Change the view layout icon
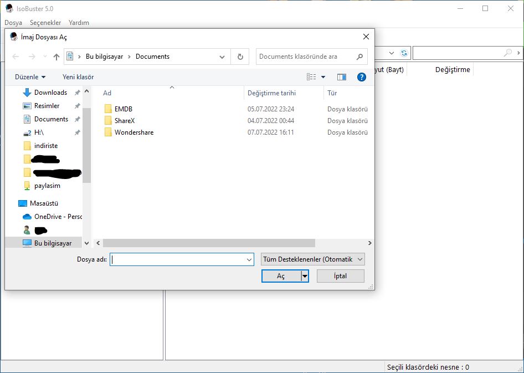Viewport: 524px width, 373px height. pos(311,77)
